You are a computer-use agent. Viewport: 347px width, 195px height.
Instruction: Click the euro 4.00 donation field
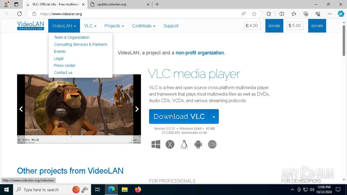pos(252,26)
